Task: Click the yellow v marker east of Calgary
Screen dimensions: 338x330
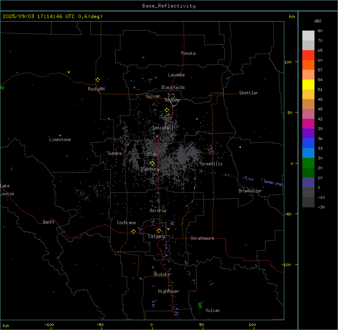Action: coord(168,229)
